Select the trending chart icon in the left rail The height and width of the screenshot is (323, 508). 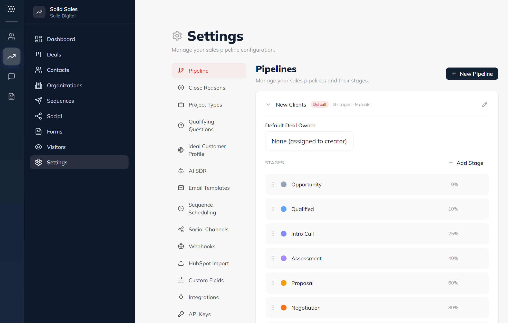(x=11, y=56)
